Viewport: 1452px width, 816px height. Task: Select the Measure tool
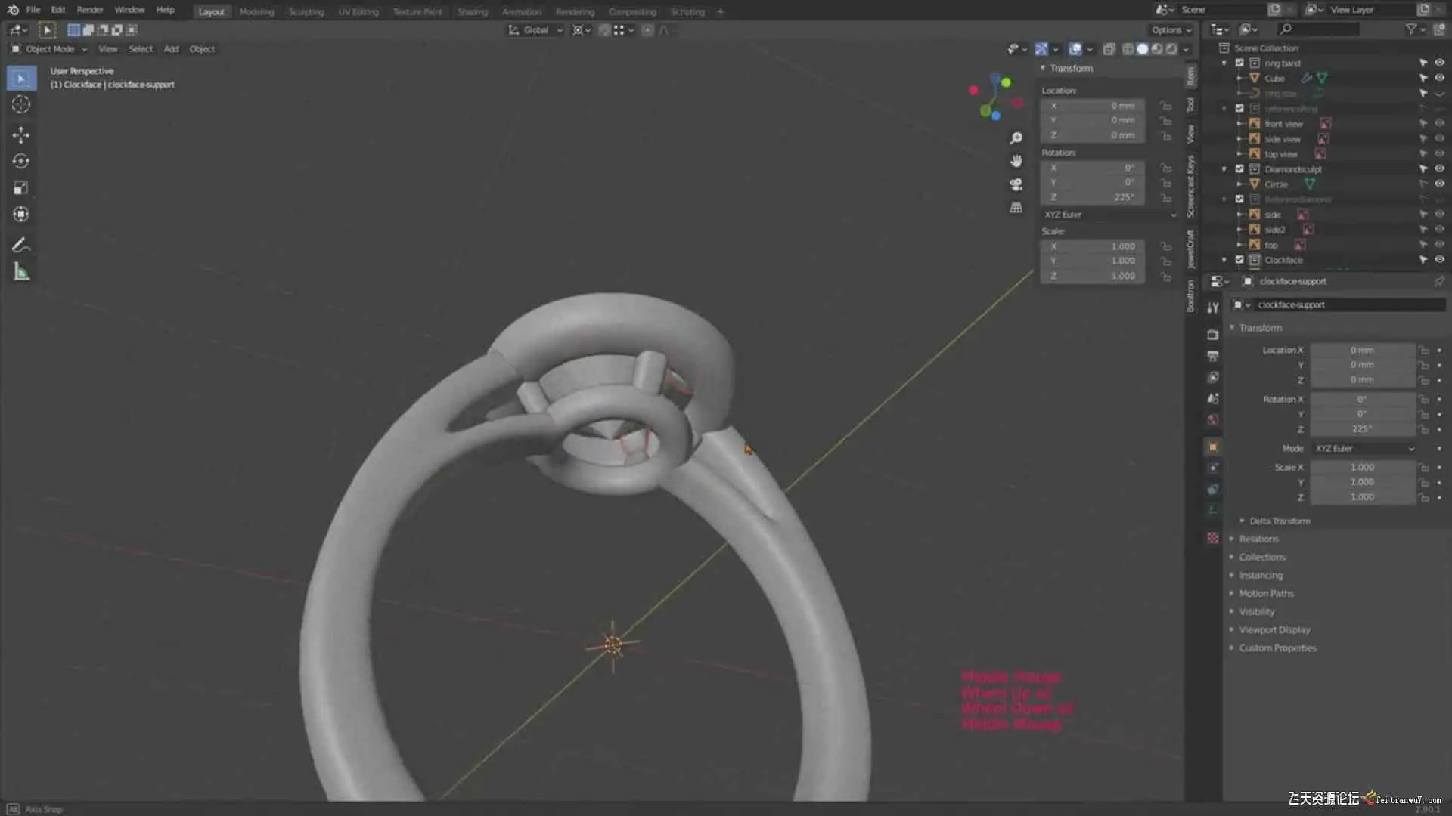20,272
